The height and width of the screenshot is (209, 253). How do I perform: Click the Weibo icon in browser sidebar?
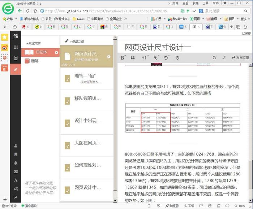click(x=4, y=47)
